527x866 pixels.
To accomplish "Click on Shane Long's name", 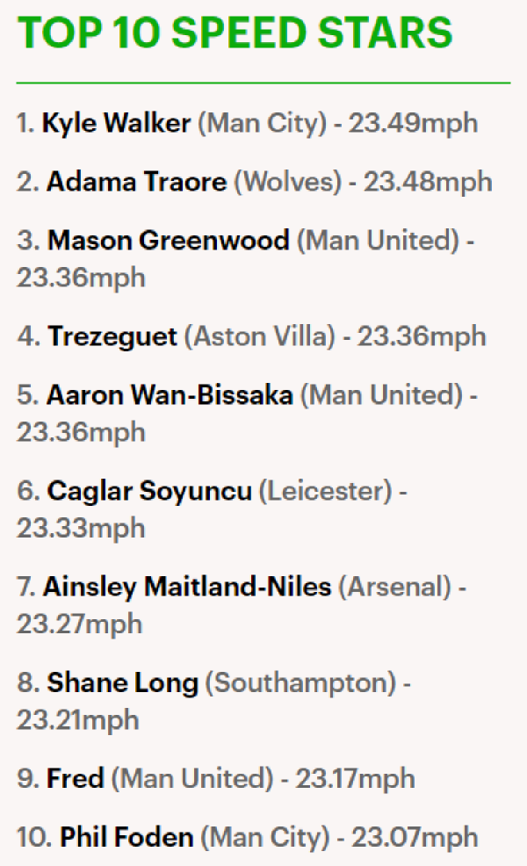I will coord(122,682).
